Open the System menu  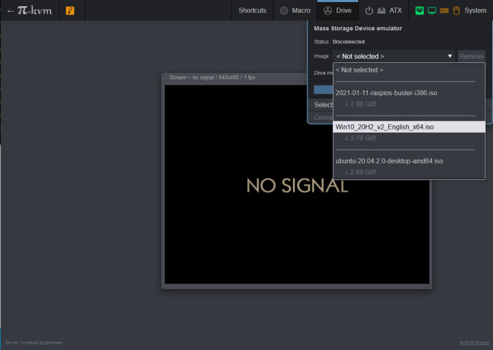475,11
